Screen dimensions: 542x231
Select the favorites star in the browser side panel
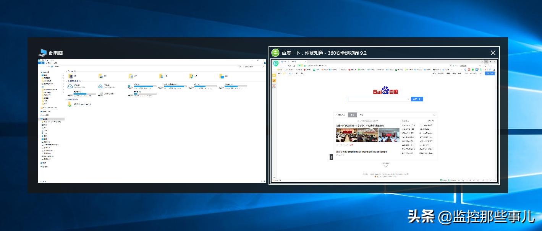pyautogui.click(x=274, y=76)
